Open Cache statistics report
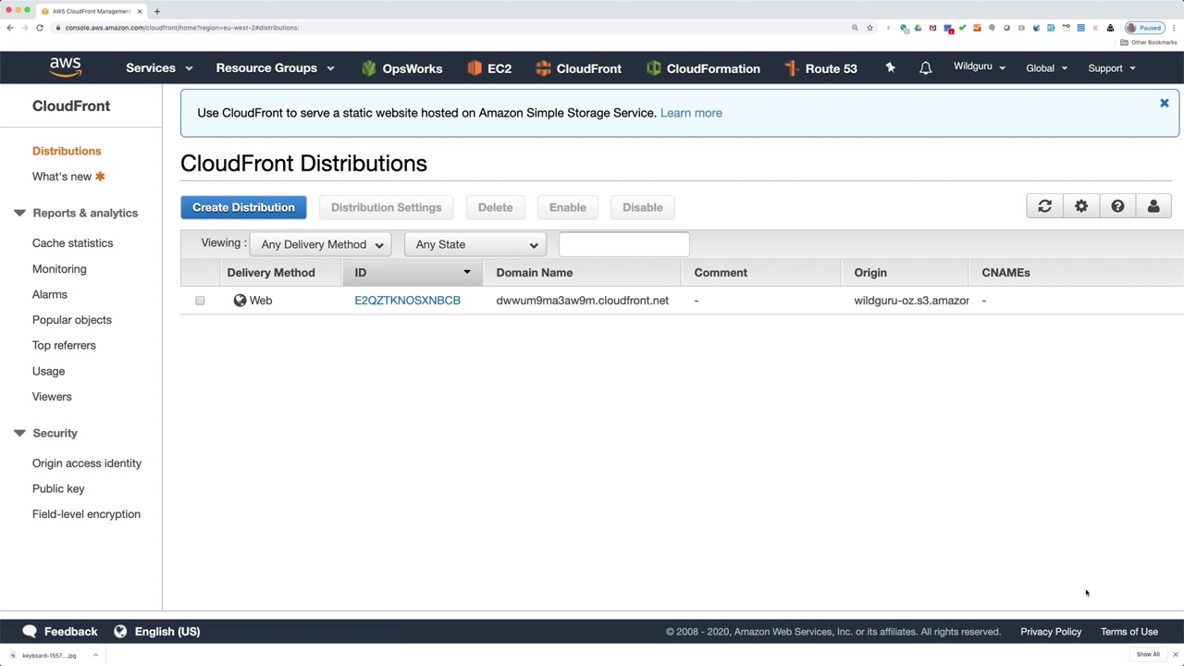The width and height of the screenshot is (1184, 666). [x=72, y=243]
